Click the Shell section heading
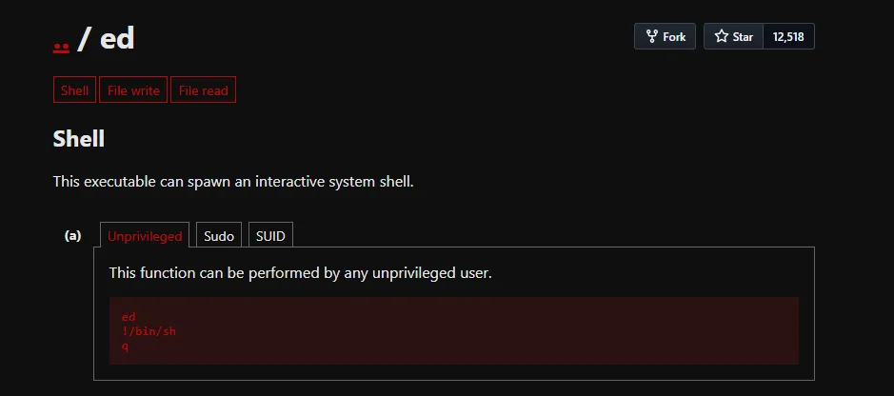 point(79,139)
